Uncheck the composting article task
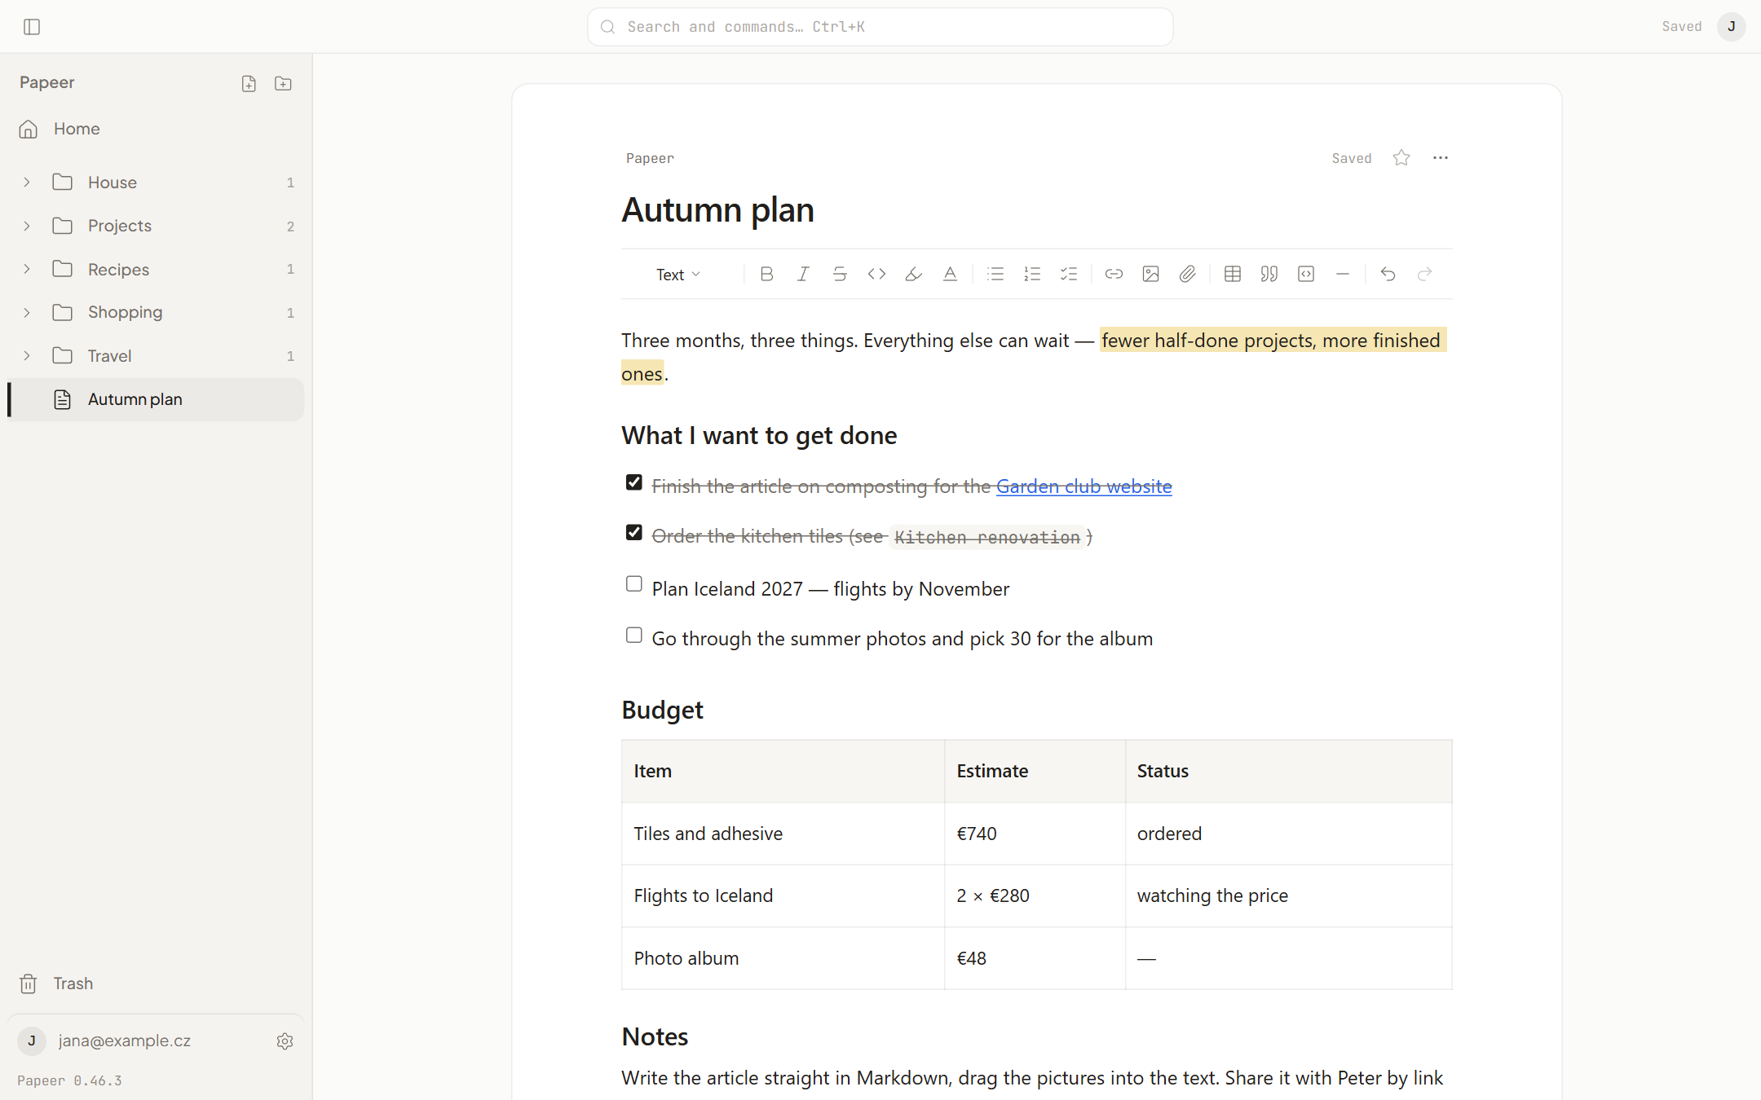This screenshot has width=1761, height=1100. pyautogui.click(x=633, y=483)
